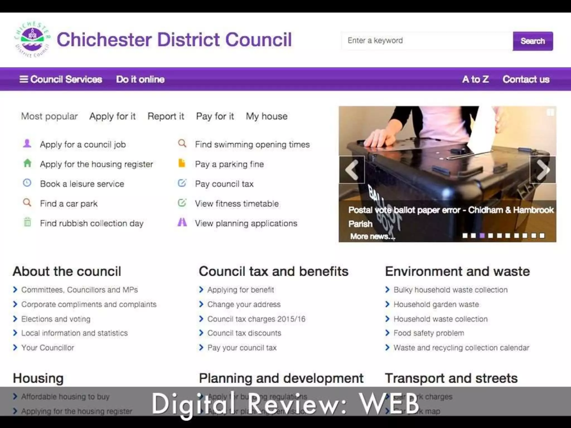Click the clock icon beside Book a leisure service
Viewport: 571px width, 428px height.
click(27, 183)
